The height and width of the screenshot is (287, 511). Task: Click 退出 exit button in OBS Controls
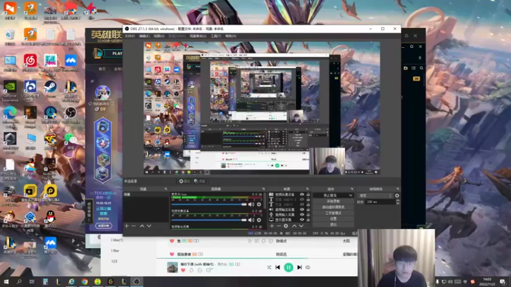click(x=333, y=224)
